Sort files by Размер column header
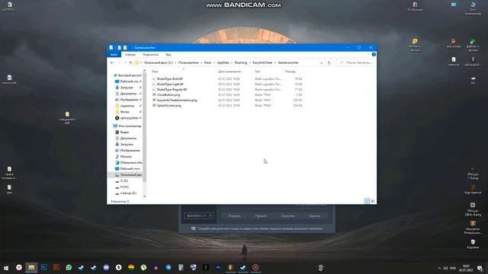 (x=291, y=72)
